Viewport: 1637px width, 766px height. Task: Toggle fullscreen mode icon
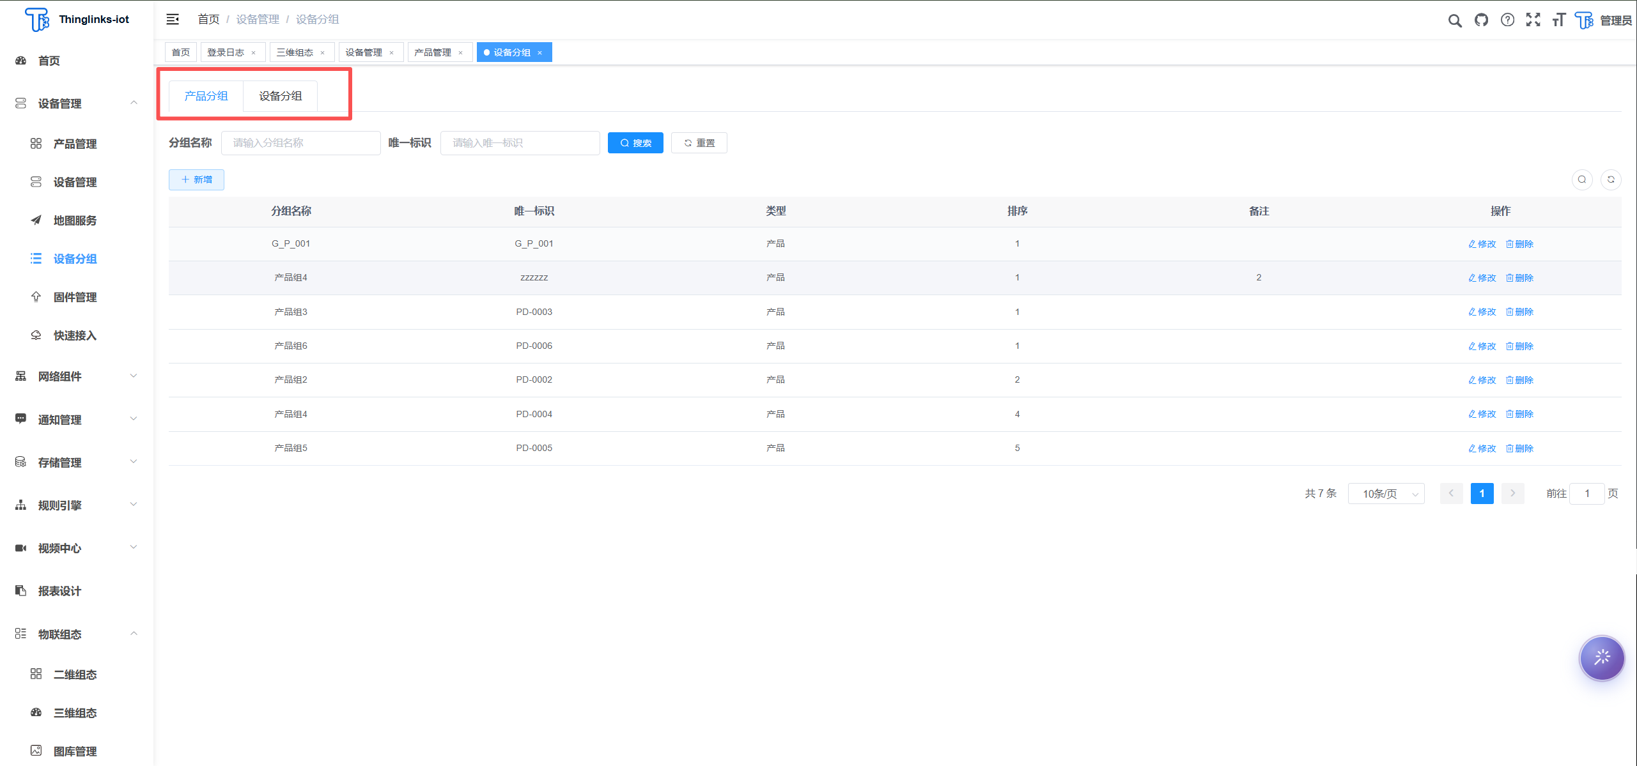point(1533,20)
